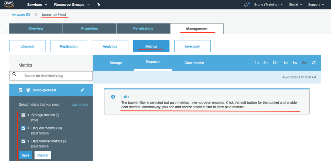The width and height of the screenshot is (331, 161).
Task: Click the Inventory button
Action: click(x=192, y=46)
